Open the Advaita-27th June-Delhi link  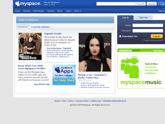click(x=58, y=53)
